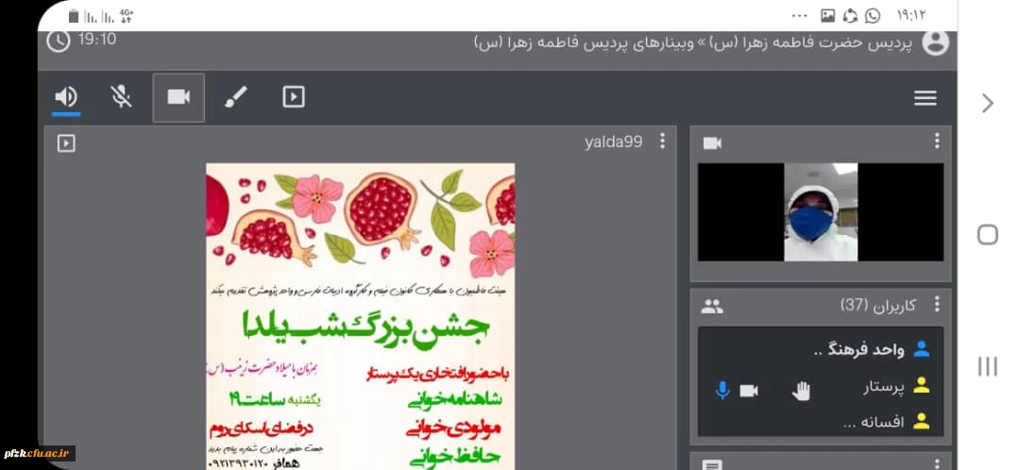Click the presenter webcam video thumbnail
This screenshot has width=1020, height=470.
click(820, 212)
